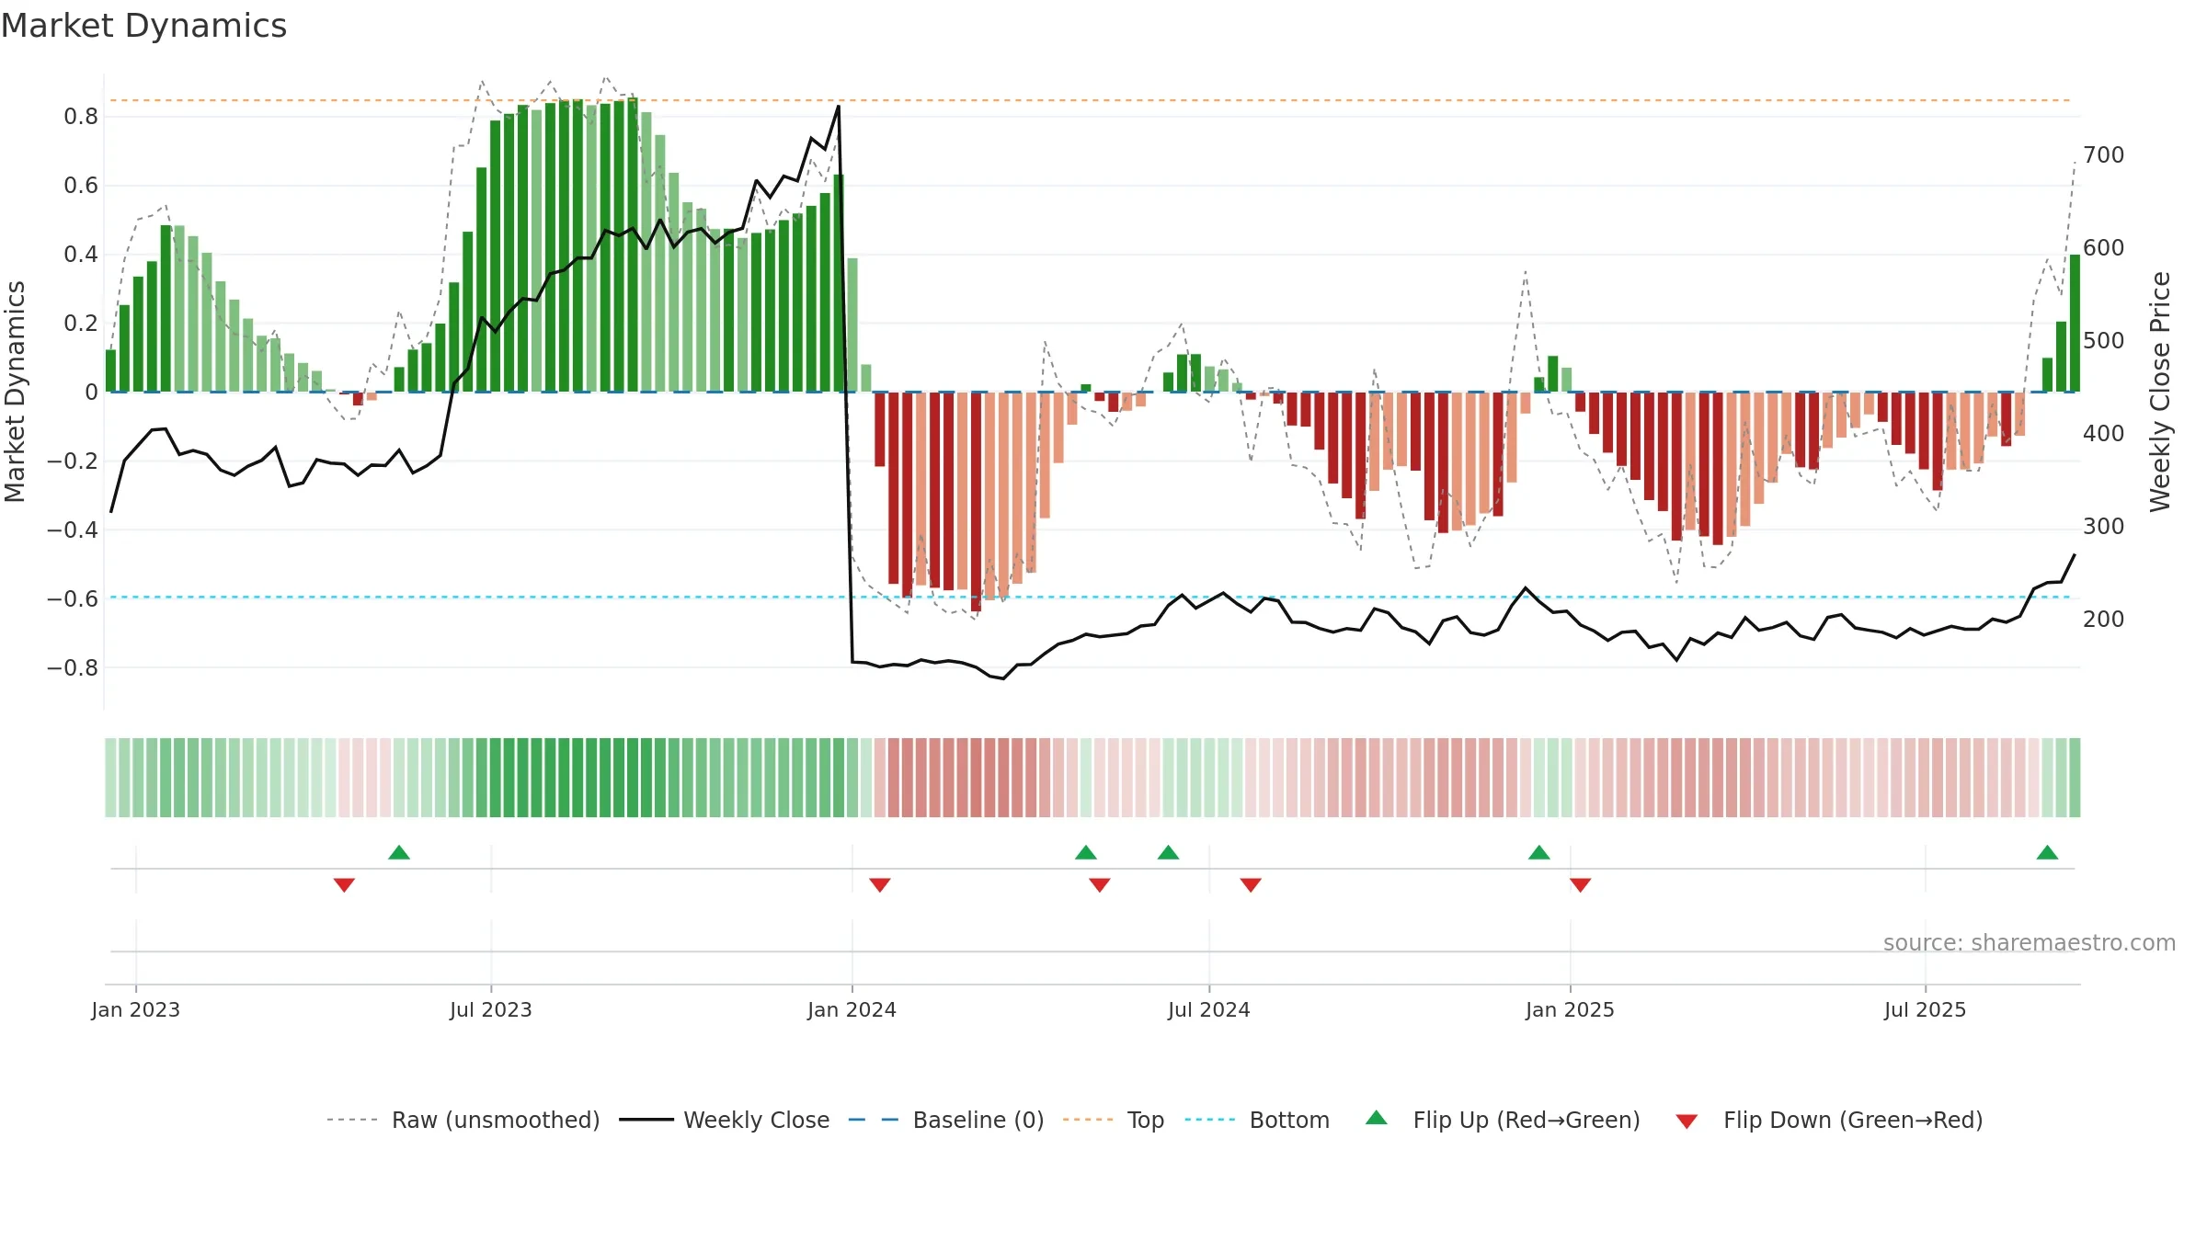Viewport: 2207px width, 1241px height.
Task: Click the Weekly Close Price axis title
Action: 2160,392
